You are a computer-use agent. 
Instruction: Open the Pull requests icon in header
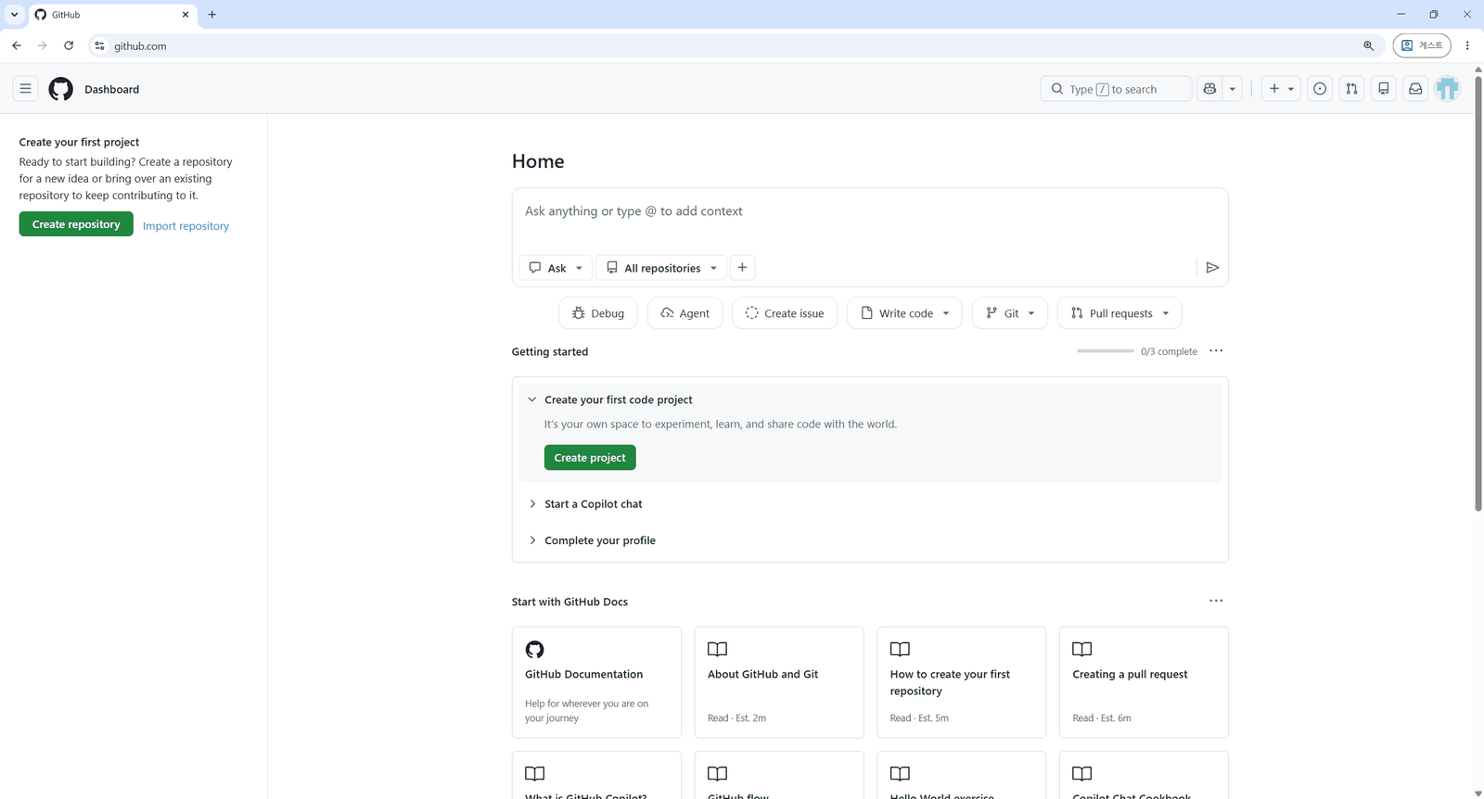coord(1351,89)
